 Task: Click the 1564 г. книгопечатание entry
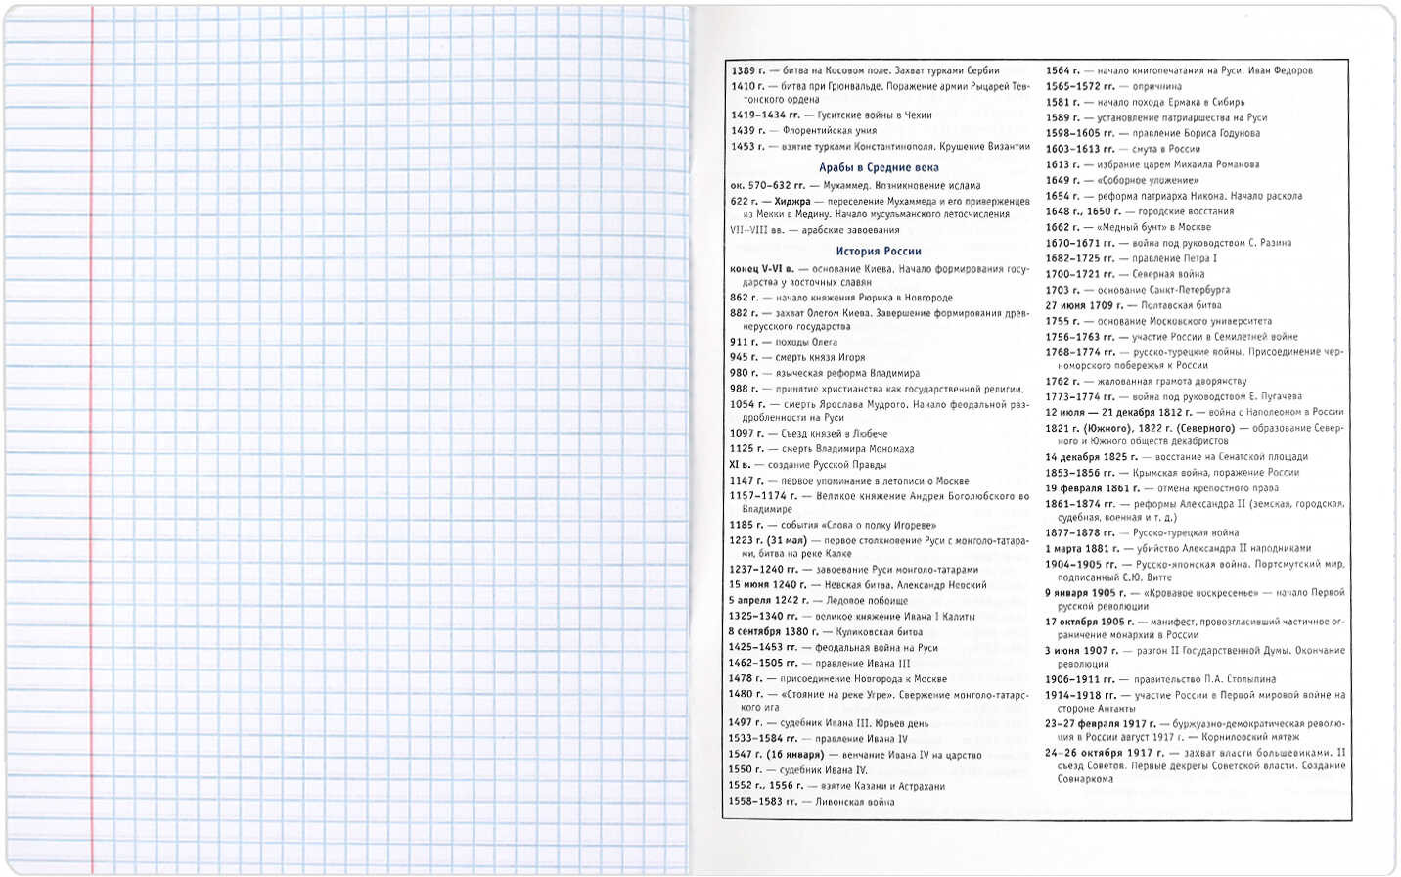[1178, 70]
